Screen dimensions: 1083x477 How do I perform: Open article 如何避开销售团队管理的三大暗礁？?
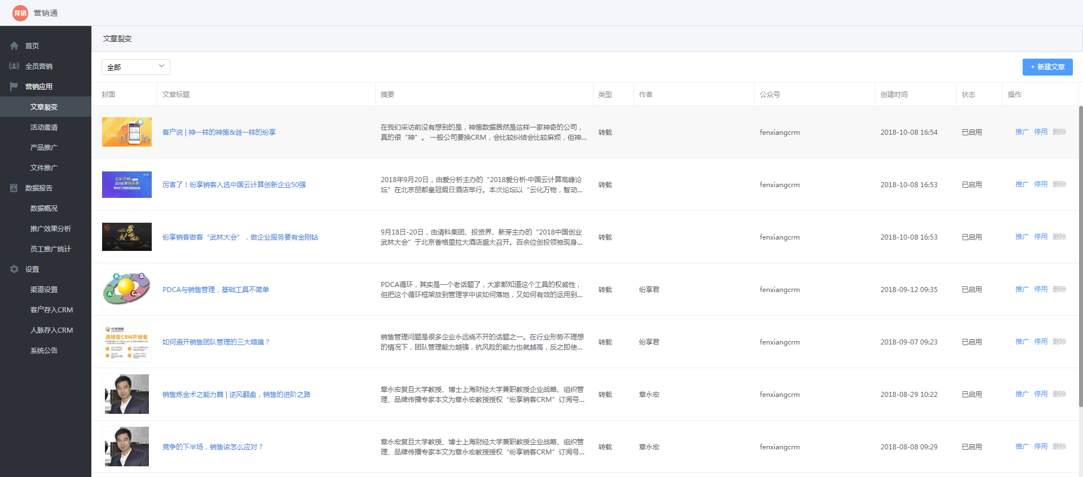click(217, 342)
